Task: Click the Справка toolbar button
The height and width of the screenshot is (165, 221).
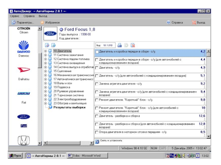Action: [175, 23]
